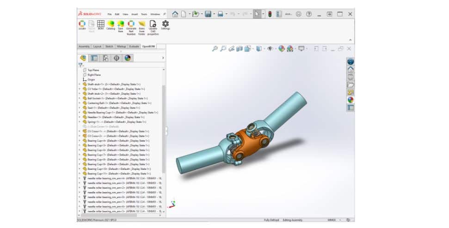Open the File menu
Viewport: 449px width, 228px height.
coord(110,14)
